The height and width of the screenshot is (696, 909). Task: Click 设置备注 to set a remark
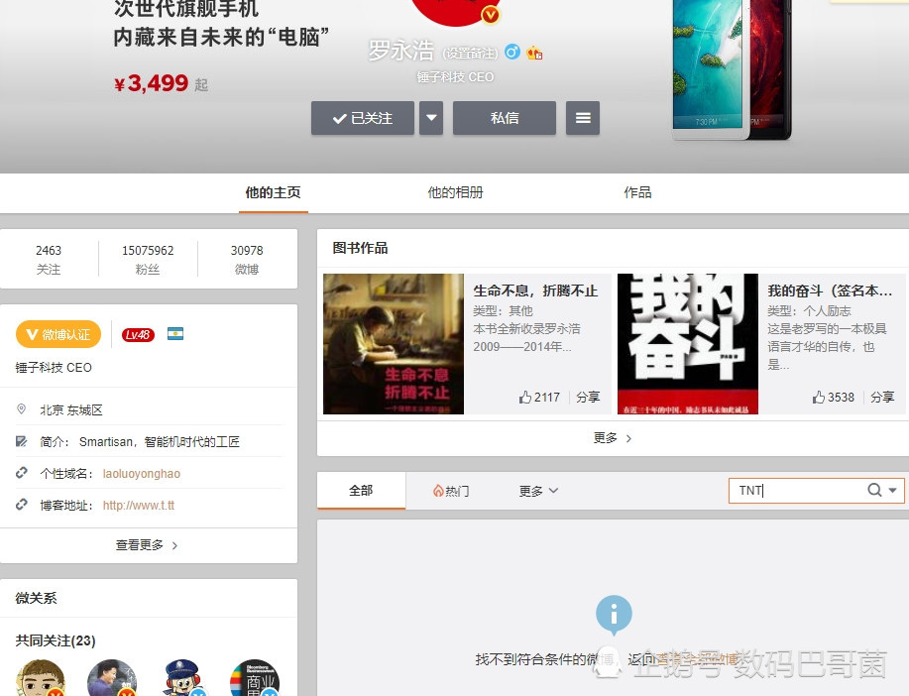pos(470,54)
